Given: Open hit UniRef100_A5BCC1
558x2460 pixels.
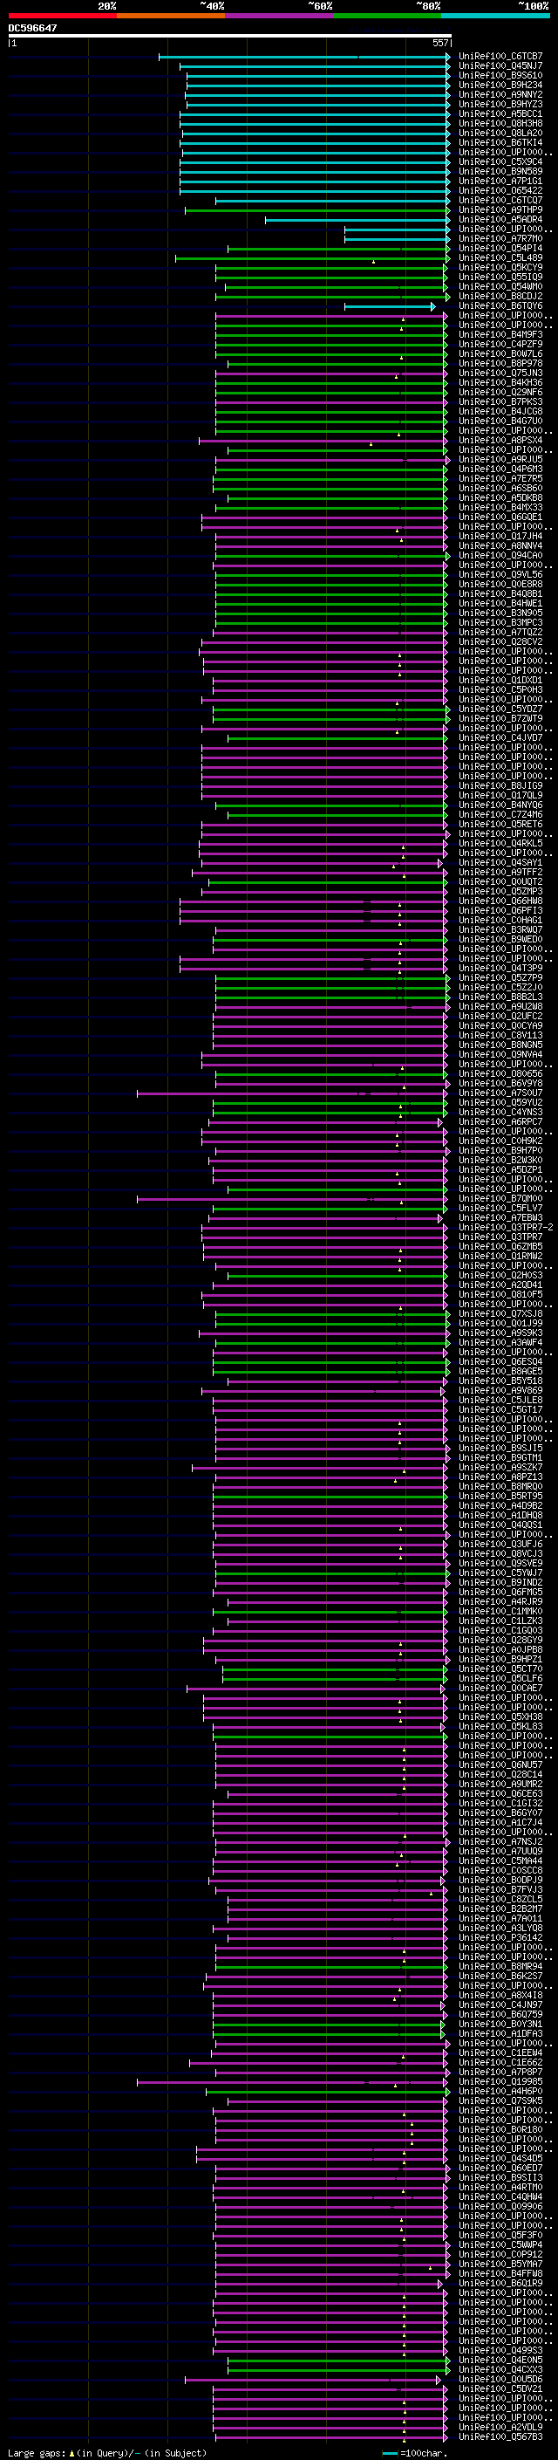Looking at the screenshot, I should [500, 113].
